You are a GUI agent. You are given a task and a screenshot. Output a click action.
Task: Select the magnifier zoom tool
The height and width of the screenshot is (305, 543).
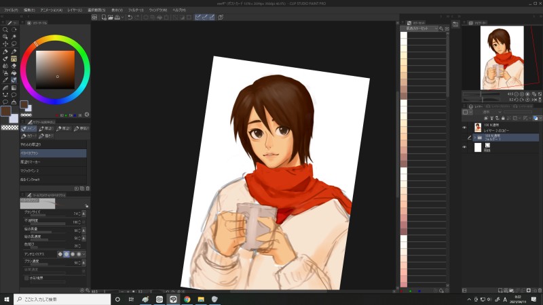click(5, 30)
